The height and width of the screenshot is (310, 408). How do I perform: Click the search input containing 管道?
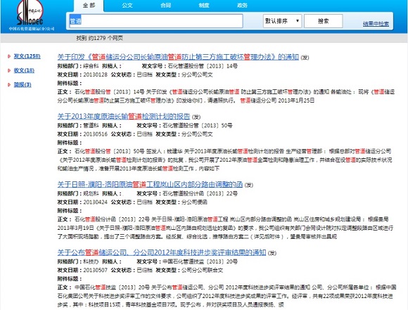(156, 21)
